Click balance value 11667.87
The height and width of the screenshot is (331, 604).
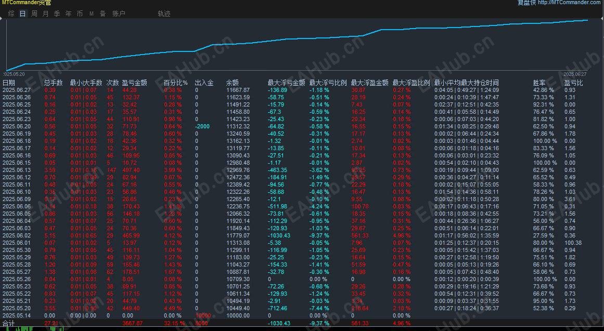tap(238, 90)
